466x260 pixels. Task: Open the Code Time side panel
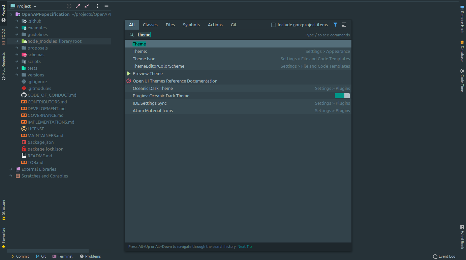[x=462, y=80]
